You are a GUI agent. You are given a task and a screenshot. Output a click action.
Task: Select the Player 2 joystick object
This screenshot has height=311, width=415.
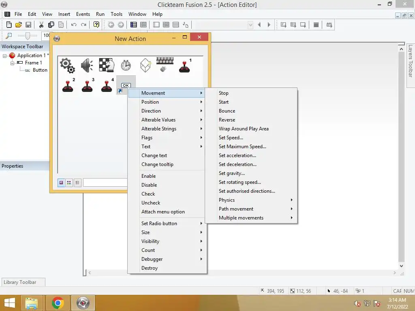point(68,85)
